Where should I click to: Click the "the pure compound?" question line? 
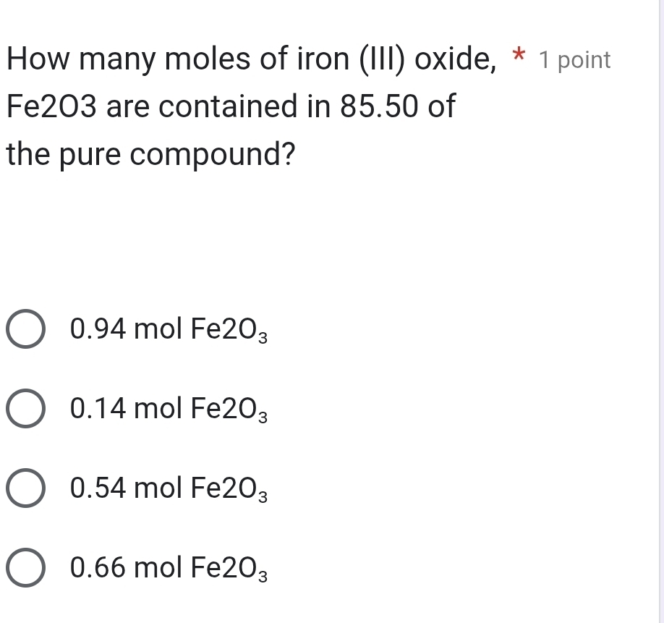[150, 155]
